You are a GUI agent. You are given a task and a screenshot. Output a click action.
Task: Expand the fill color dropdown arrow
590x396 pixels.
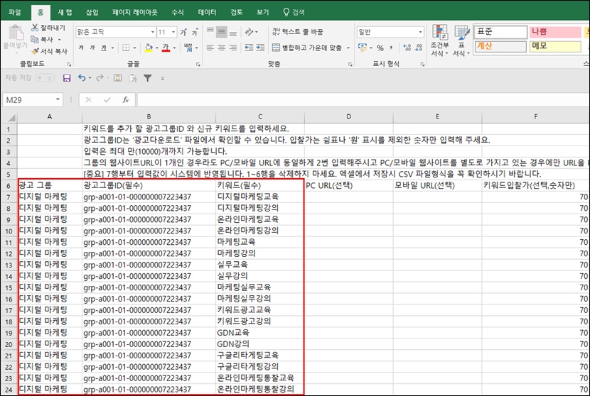point(156,48)
